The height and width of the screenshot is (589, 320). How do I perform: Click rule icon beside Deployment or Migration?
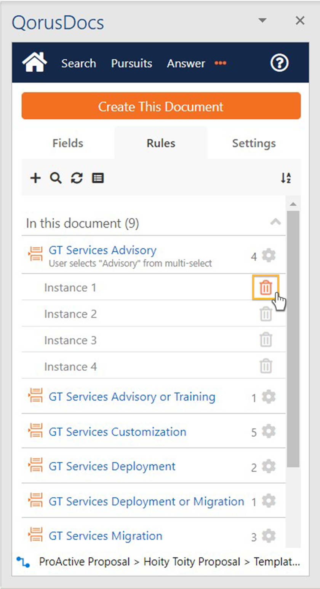pos(35,501)
